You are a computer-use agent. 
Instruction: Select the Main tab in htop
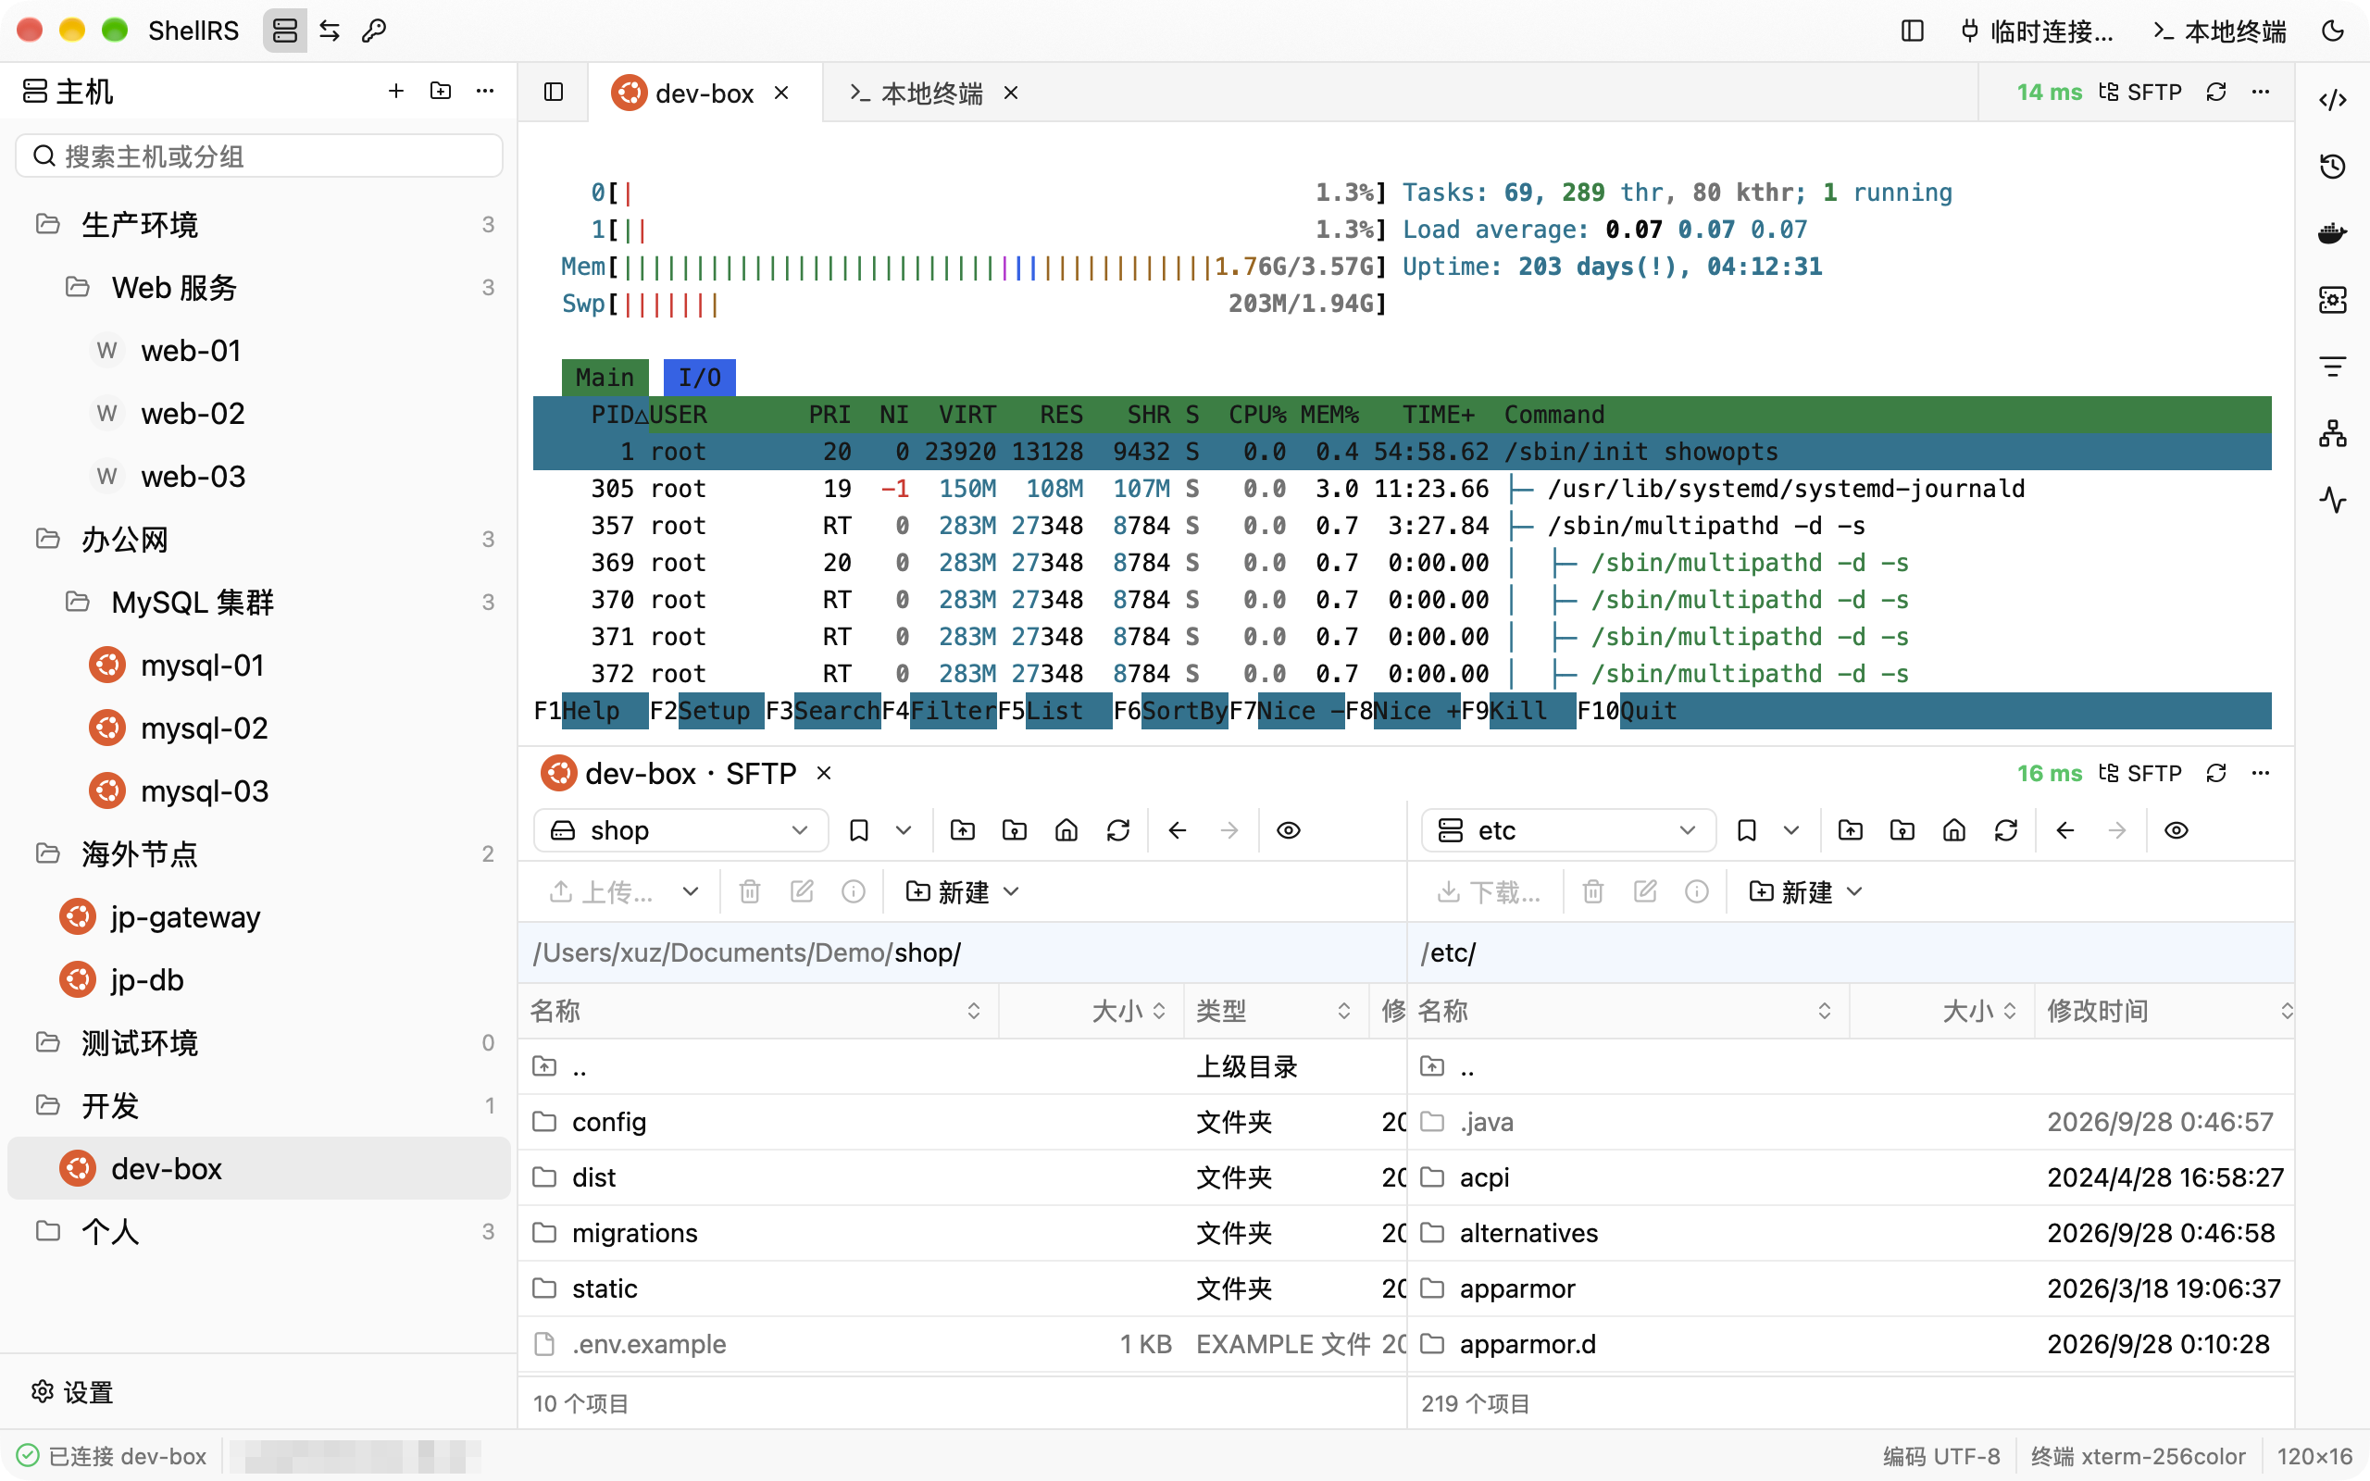605,377
